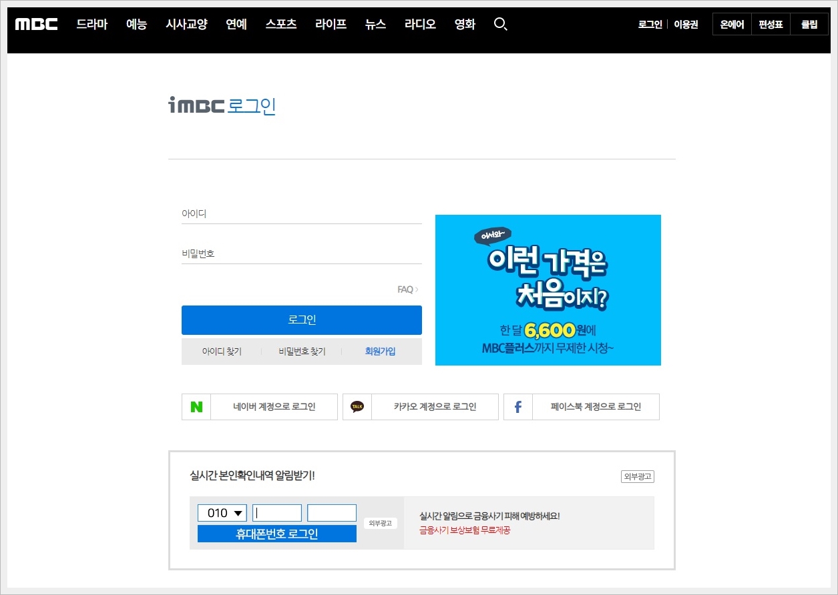Click 카카오 계정으로 로그인 button
The image size is (838, 595).
tap(421, 407)
